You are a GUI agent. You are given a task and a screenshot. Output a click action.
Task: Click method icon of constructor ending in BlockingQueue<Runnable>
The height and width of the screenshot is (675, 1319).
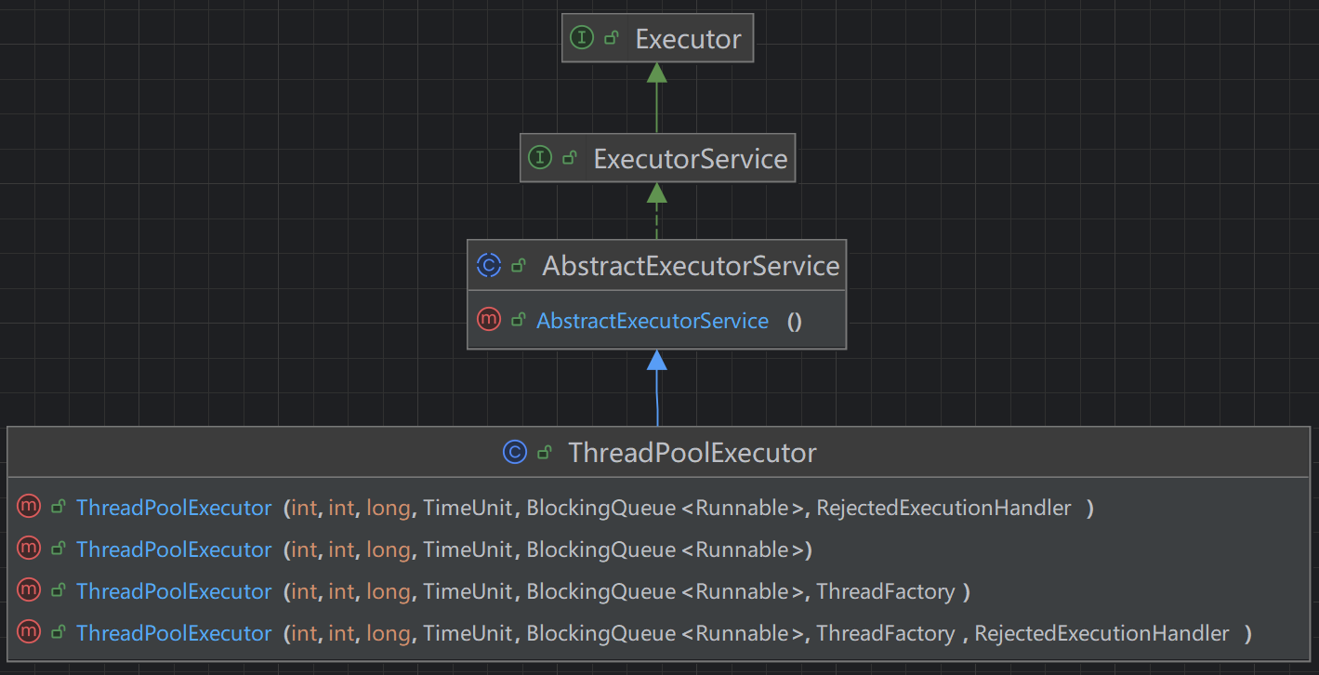coord(29,549)
